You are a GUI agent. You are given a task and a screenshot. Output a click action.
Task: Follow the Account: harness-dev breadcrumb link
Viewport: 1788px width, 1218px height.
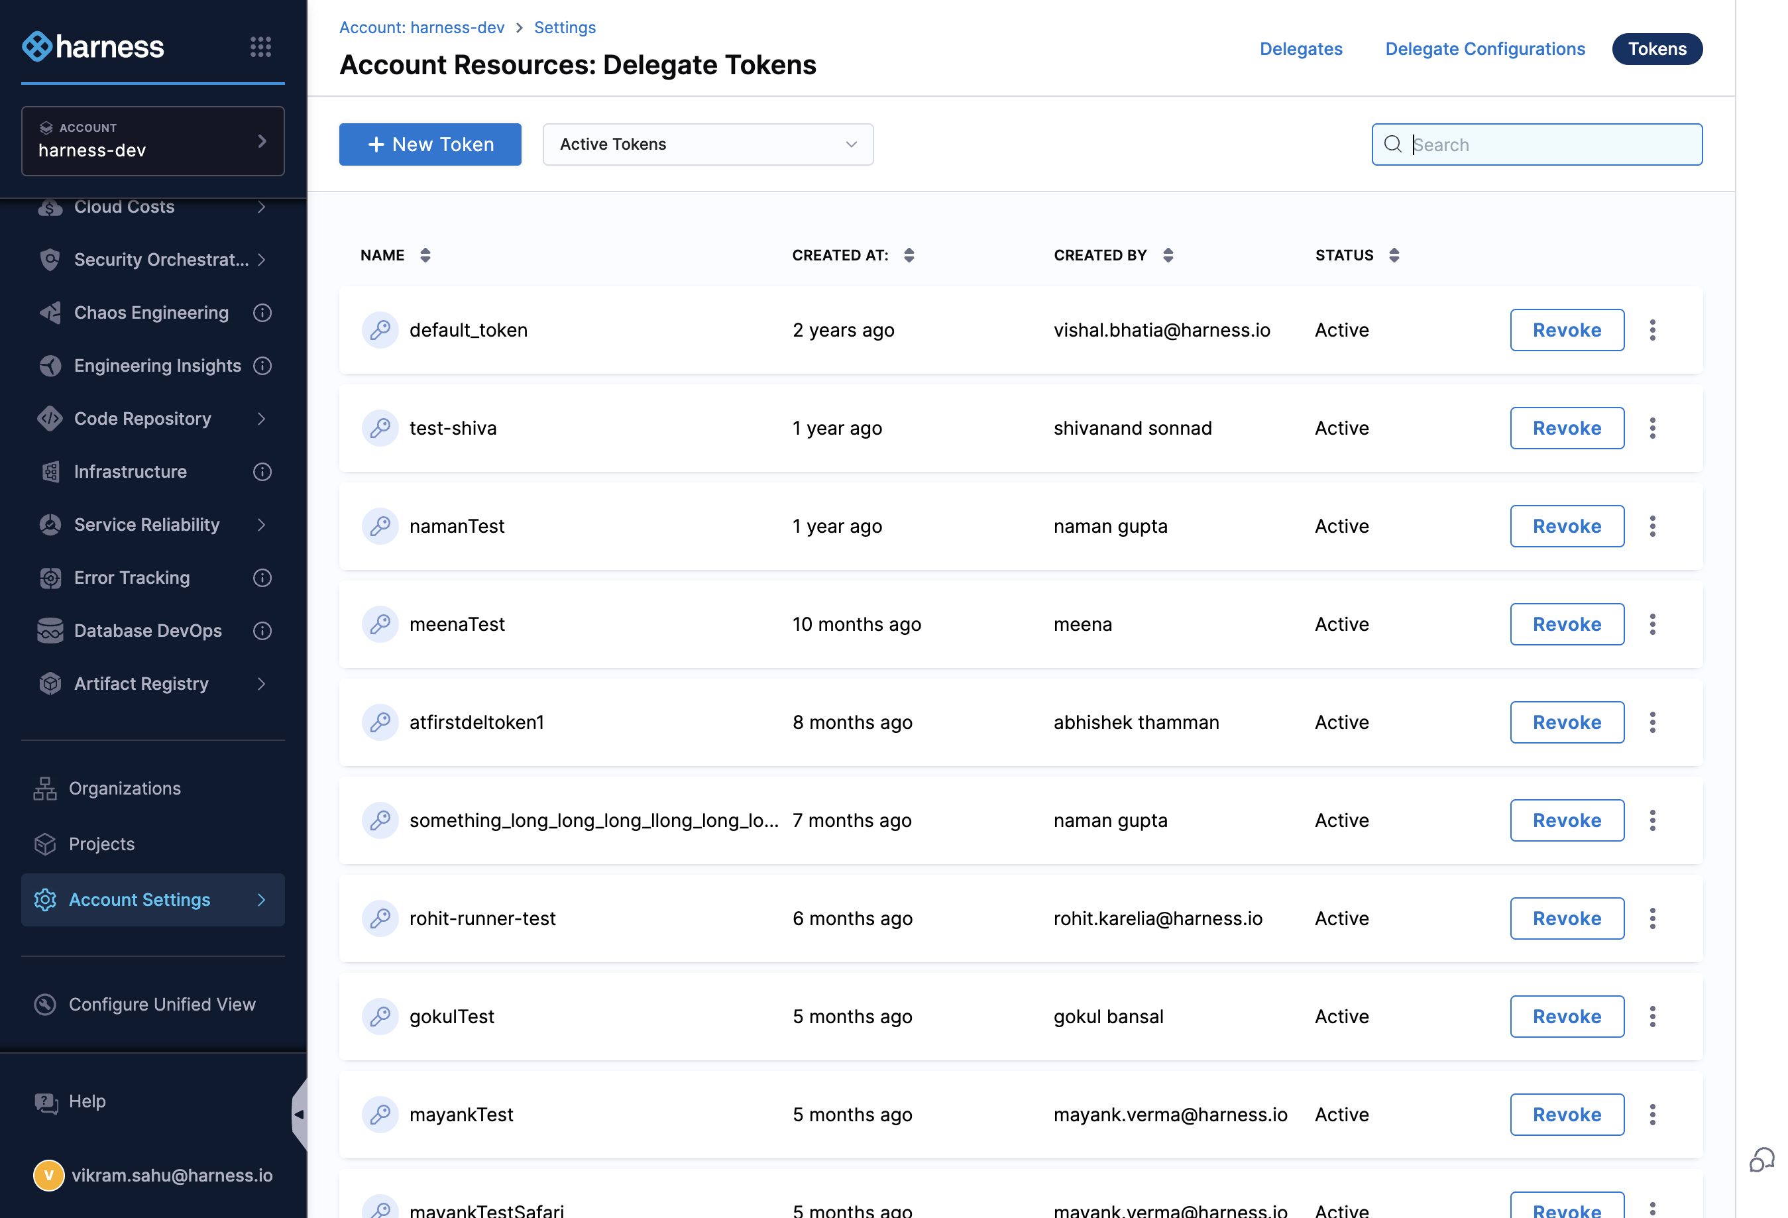pos(421,28)
